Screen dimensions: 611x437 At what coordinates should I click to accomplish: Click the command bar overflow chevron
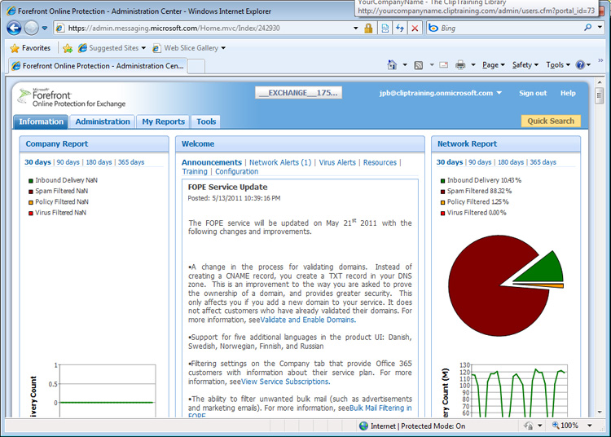pos(600,60)
